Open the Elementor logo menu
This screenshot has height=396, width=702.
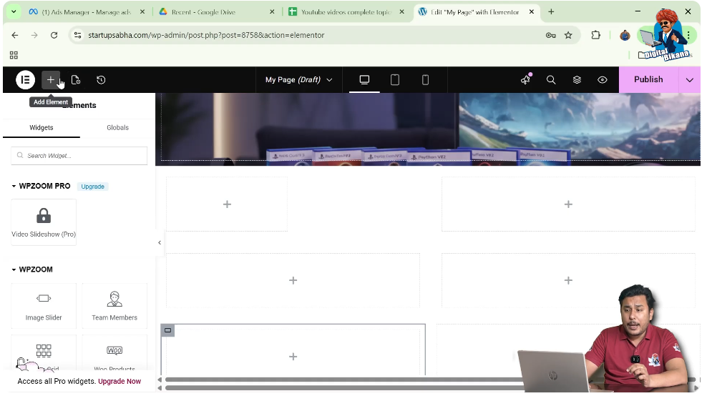coord(26,79)
